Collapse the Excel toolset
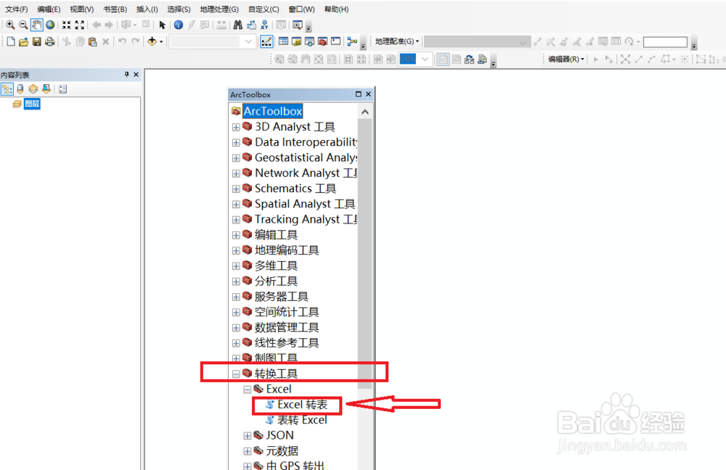This screenshot has height=470, width=726. click(248, 389)
